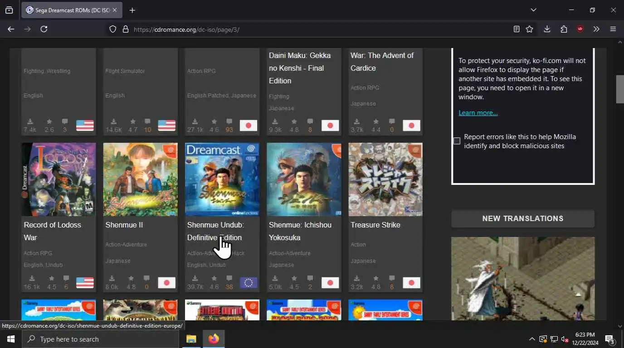Open the Downloads panel
The image size is (624, 348).
click(547, 29)
